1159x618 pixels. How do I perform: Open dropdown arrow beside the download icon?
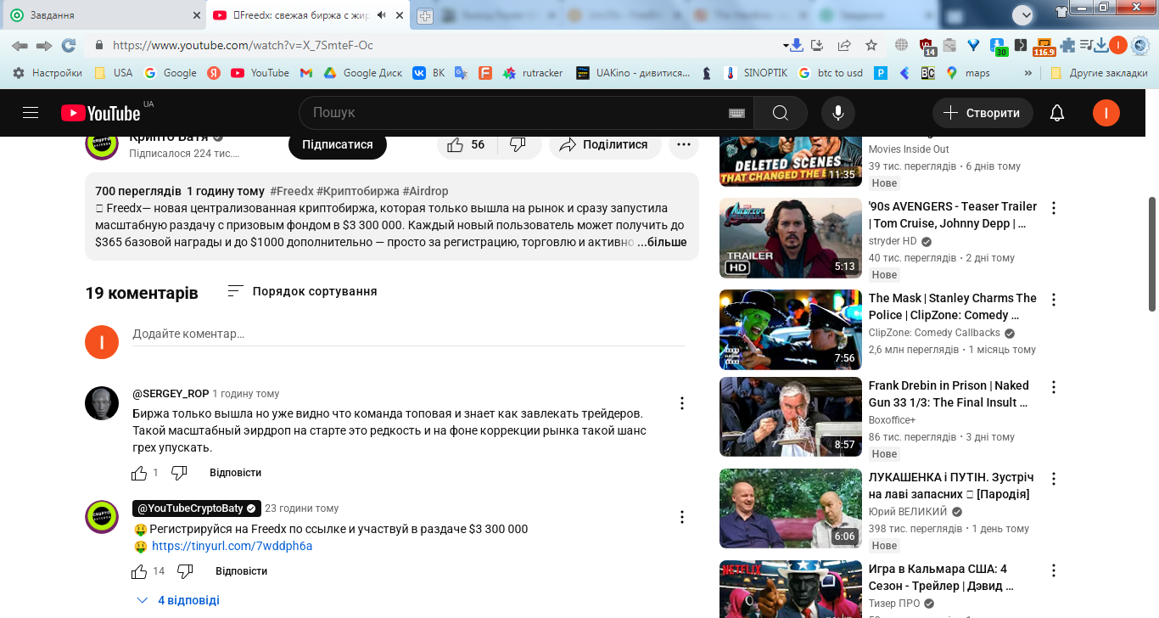tap(785, 45)
